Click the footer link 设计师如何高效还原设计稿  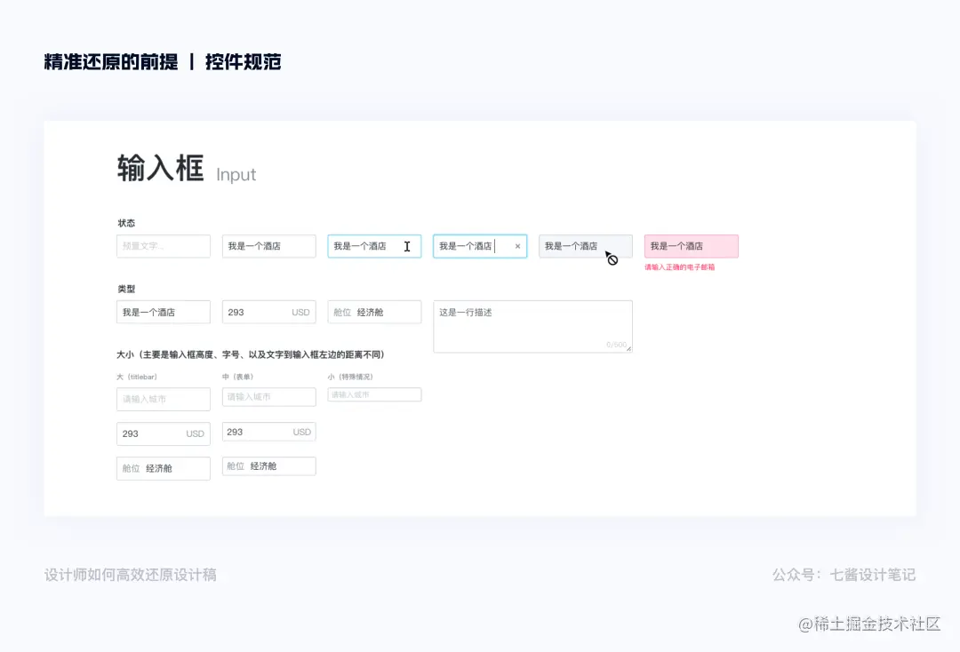132,576
